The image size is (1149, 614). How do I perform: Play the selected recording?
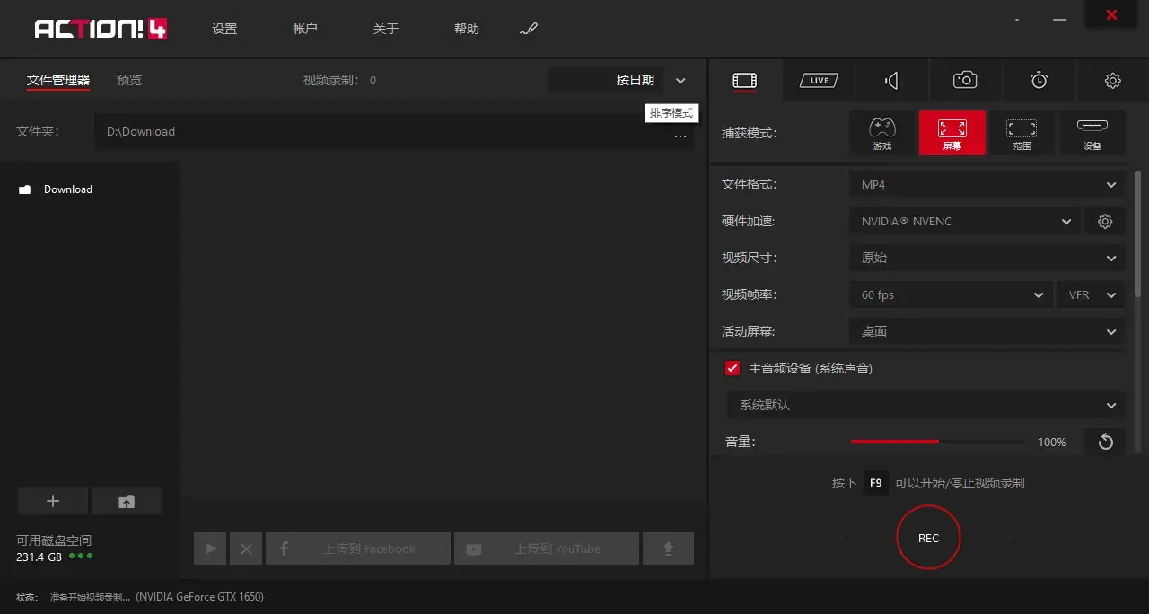(x=210, y=548)
